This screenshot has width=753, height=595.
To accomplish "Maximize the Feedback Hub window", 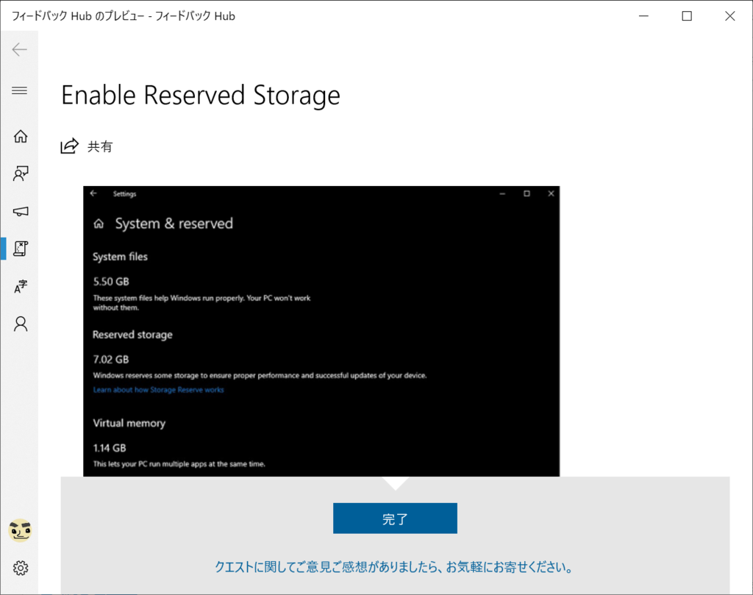I will (x=687, y=16).
